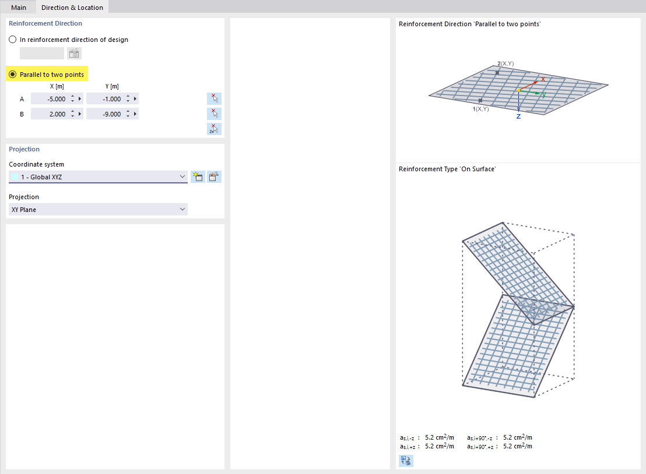
Task: Edit selected coordinate system icon
Action: tap(214, 177)
